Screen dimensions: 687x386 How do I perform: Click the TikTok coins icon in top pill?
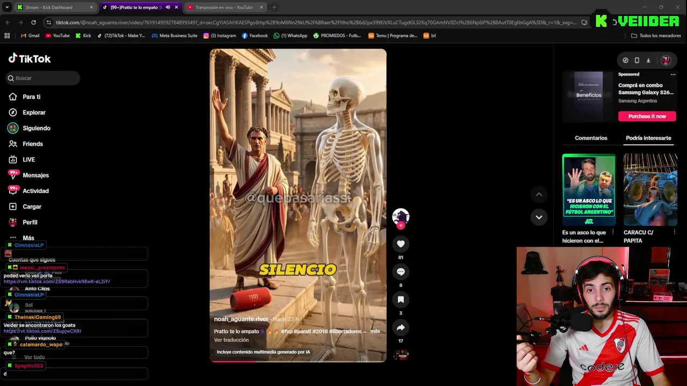(x=625, y=61)
